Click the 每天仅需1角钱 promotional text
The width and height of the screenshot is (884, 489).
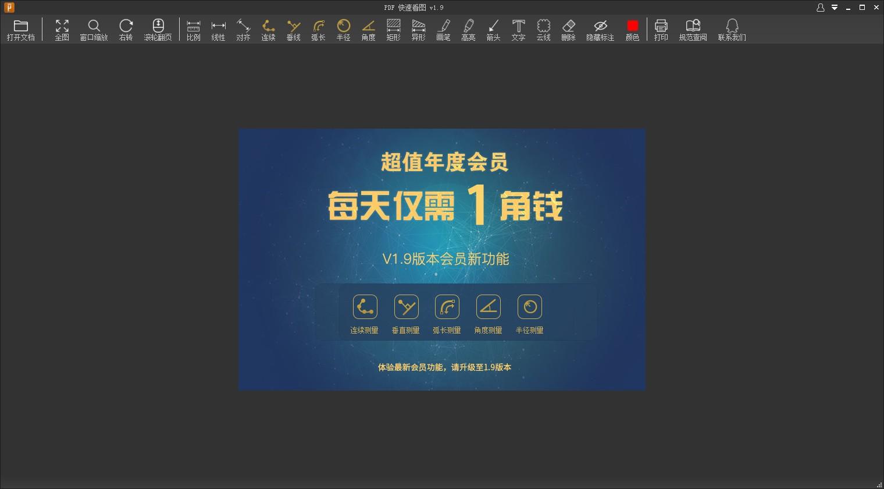tap(445, 205)
